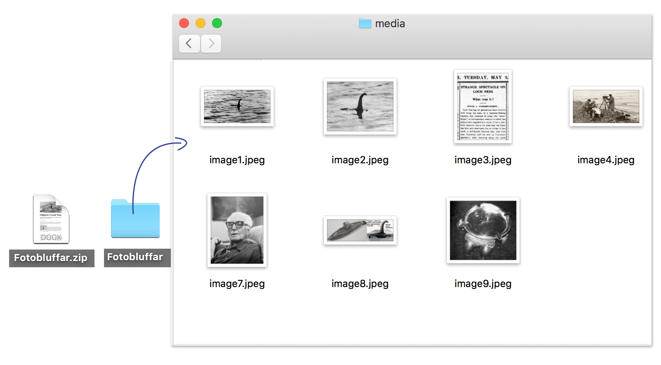Maximize the media window with green button
This screenshot has width=661, height=365.
(217, 24)
